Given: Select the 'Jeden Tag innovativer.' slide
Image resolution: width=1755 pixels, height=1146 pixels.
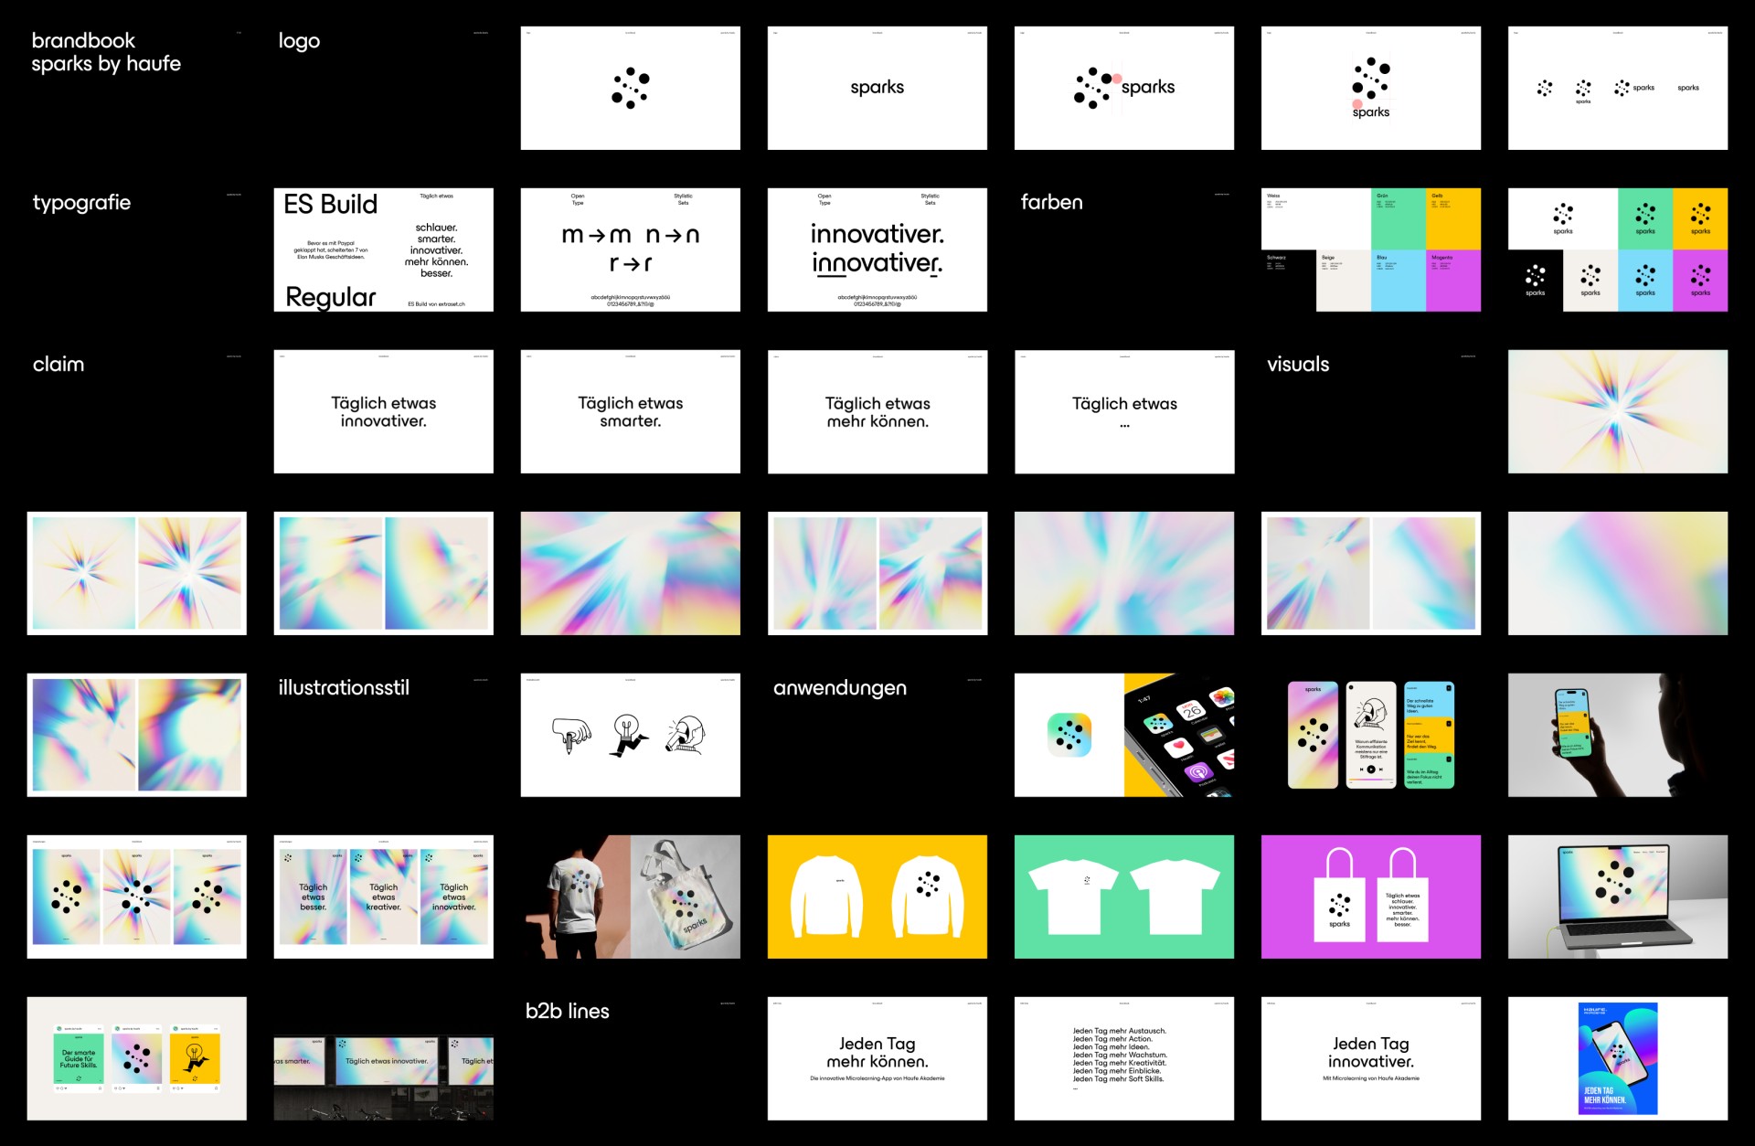Looking at the screenshot, I should (x=1371, y=1058).
